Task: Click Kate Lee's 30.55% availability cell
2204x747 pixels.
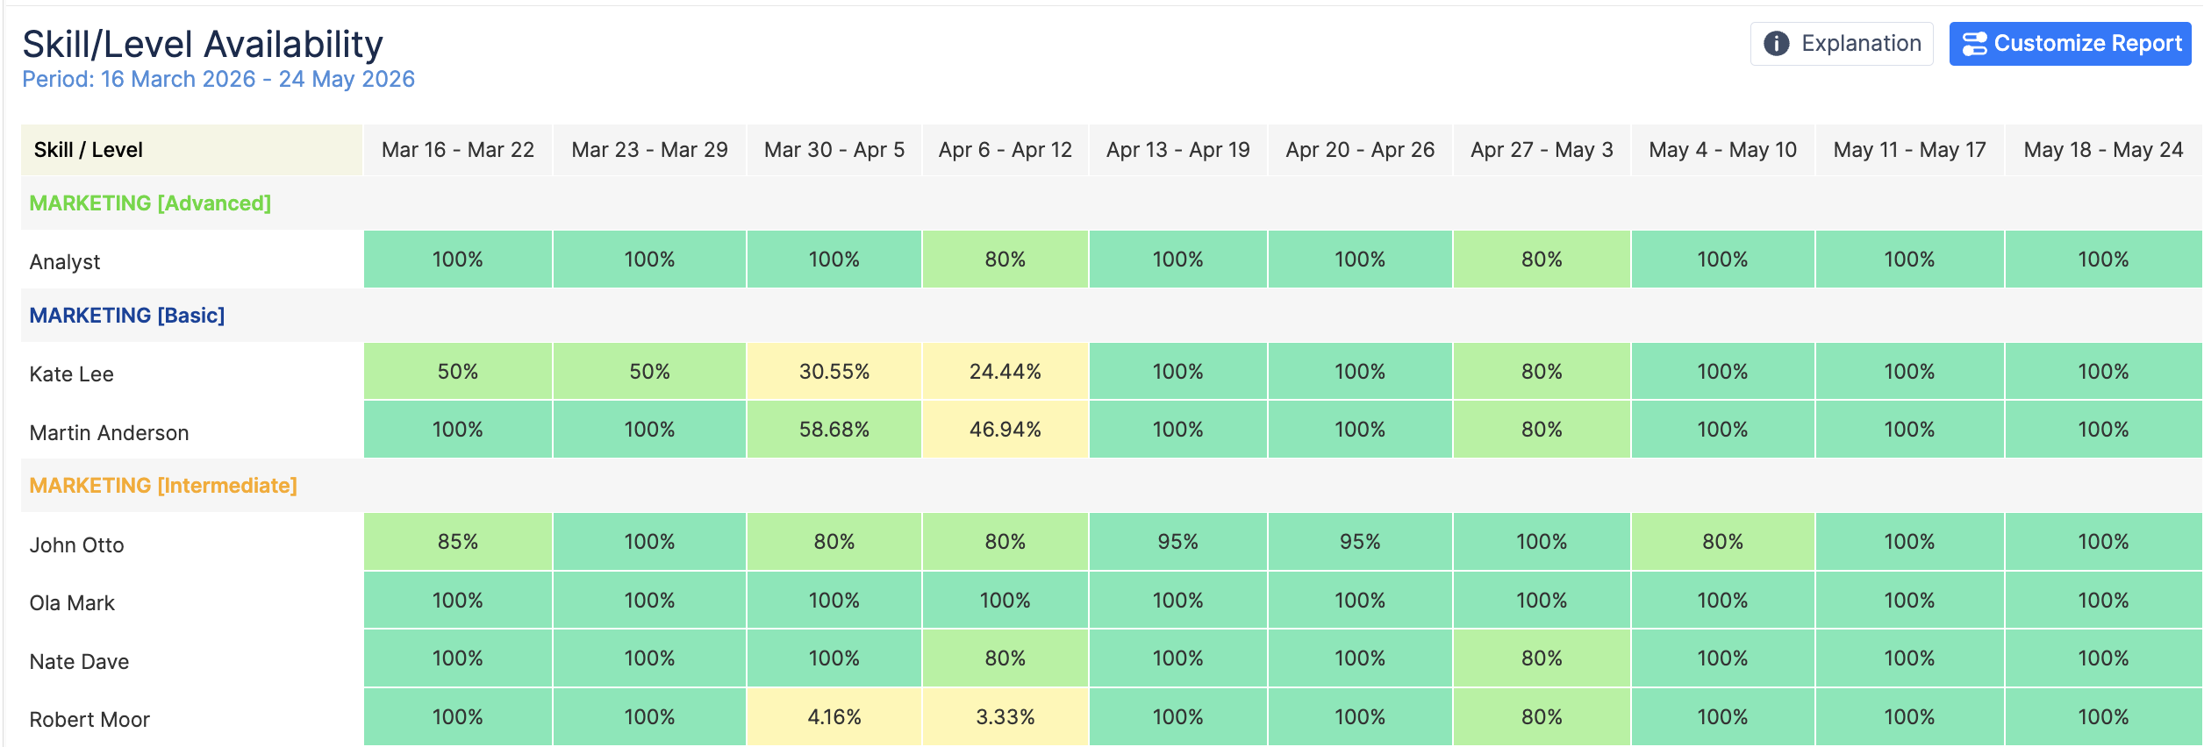Action: (834, 372)
